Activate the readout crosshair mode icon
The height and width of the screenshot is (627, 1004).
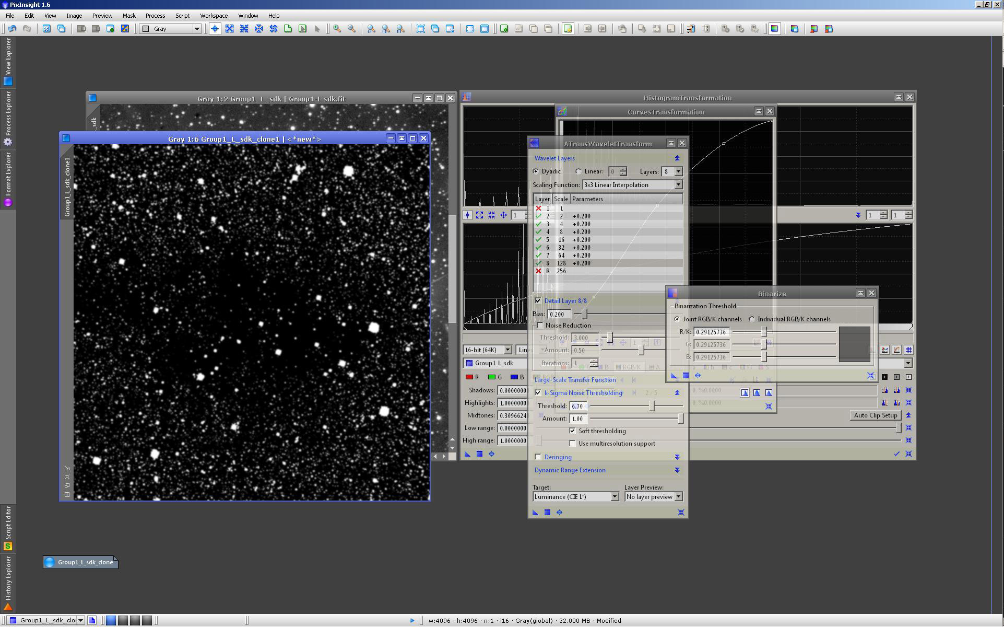coord(215,29)
